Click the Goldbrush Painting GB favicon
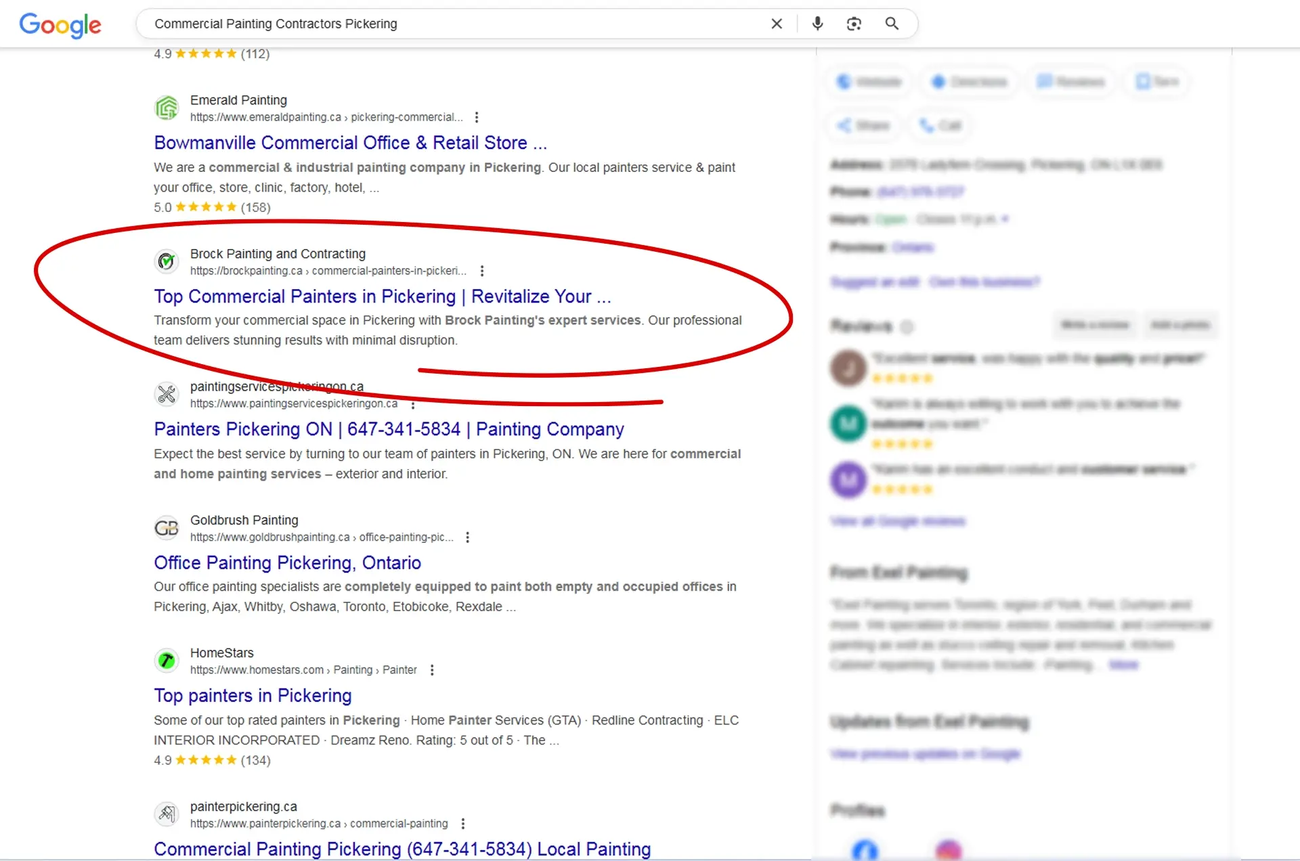Viewport: 1300px width, 861px height. [x=167, y=527]
